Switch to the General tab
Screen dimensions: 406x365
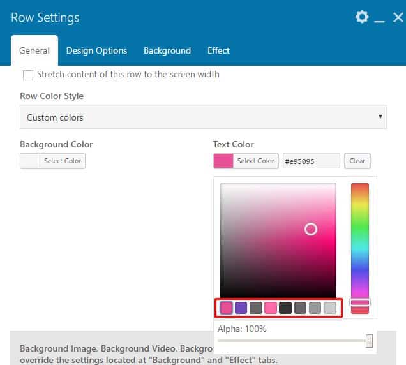tap(34, 50)
